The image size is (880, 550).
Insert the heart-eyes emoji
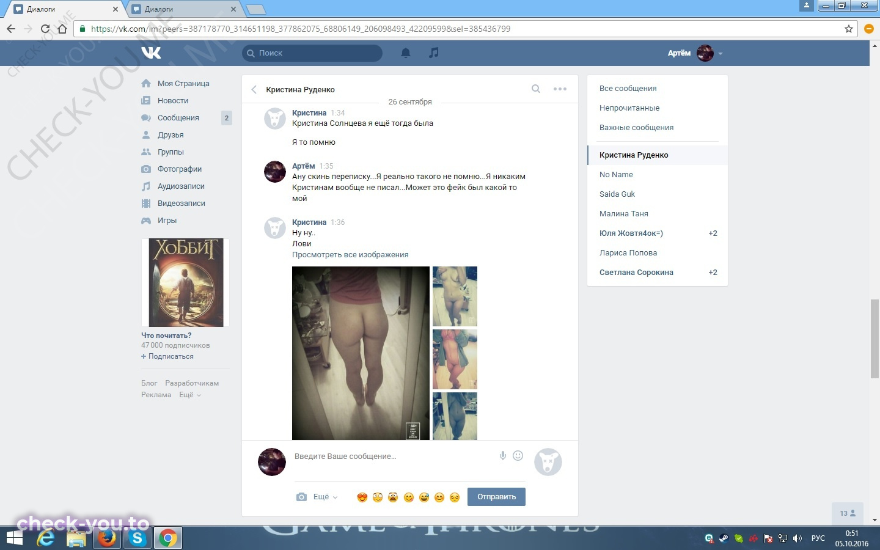(x=362, y=497)
